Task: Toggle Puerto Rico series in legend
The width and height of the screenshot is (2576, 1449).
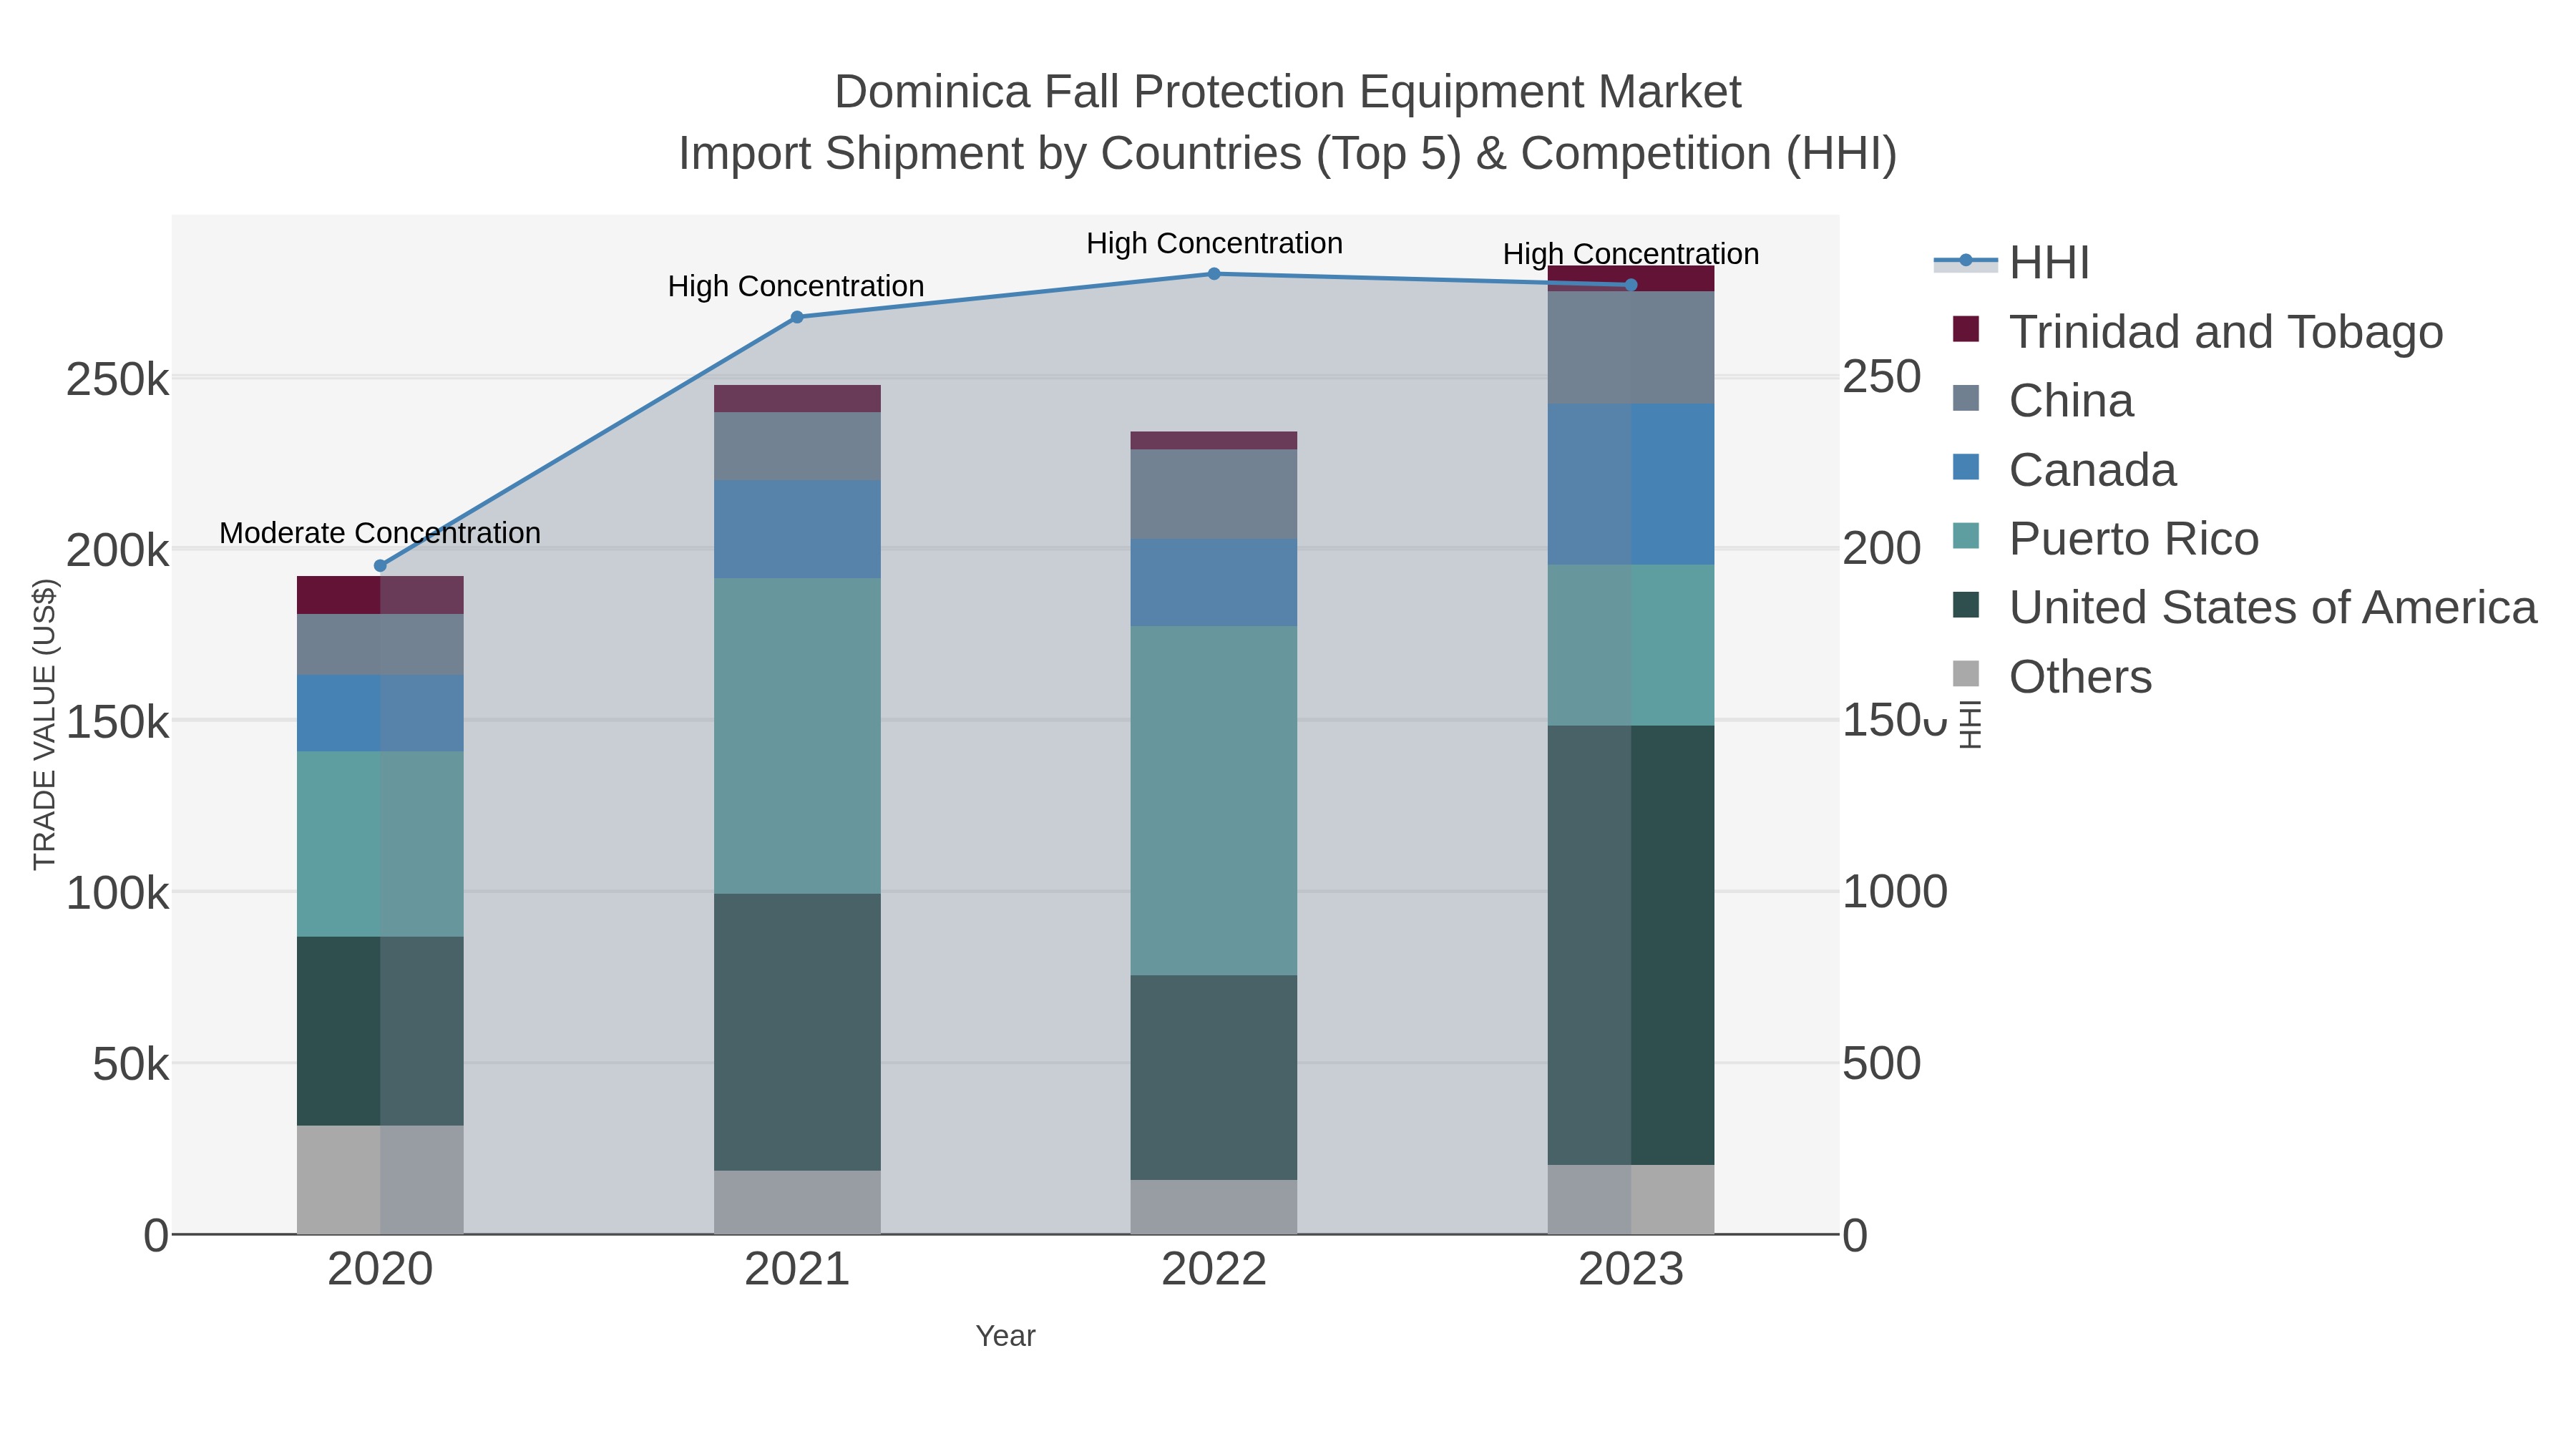Action: tap(2105, 538)
